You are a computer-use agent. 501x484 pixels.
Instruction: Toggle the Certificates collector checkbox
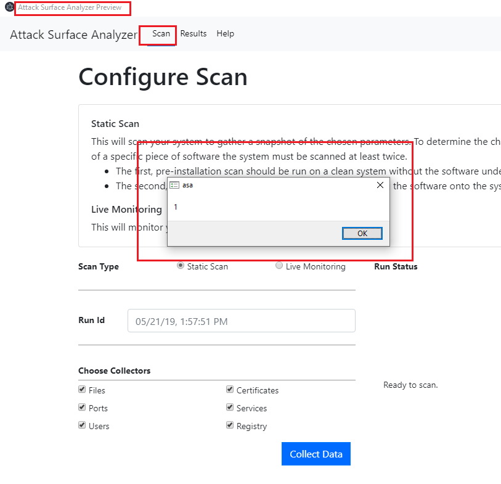(230, 390)
